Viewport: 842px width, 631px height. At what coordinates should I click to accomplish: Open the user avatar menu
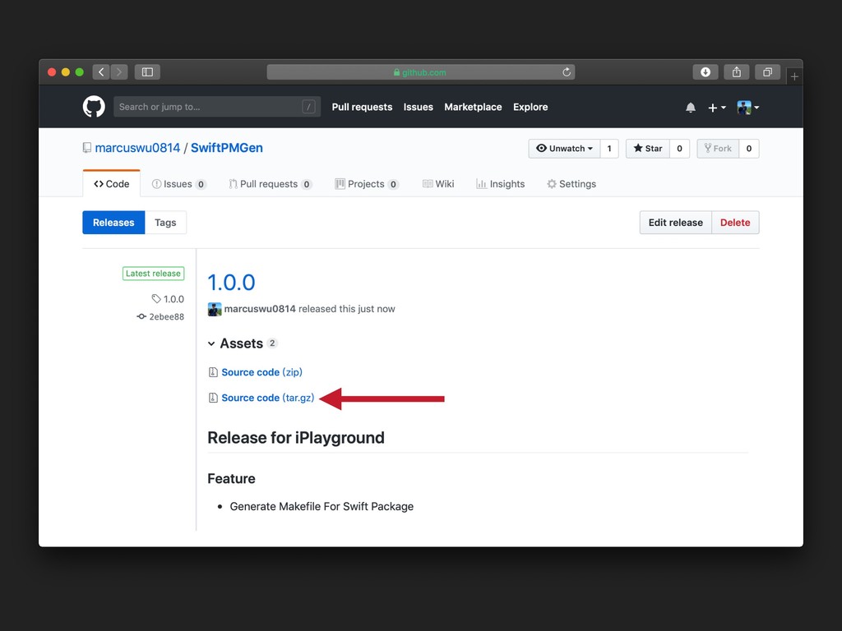pos(748,108)
